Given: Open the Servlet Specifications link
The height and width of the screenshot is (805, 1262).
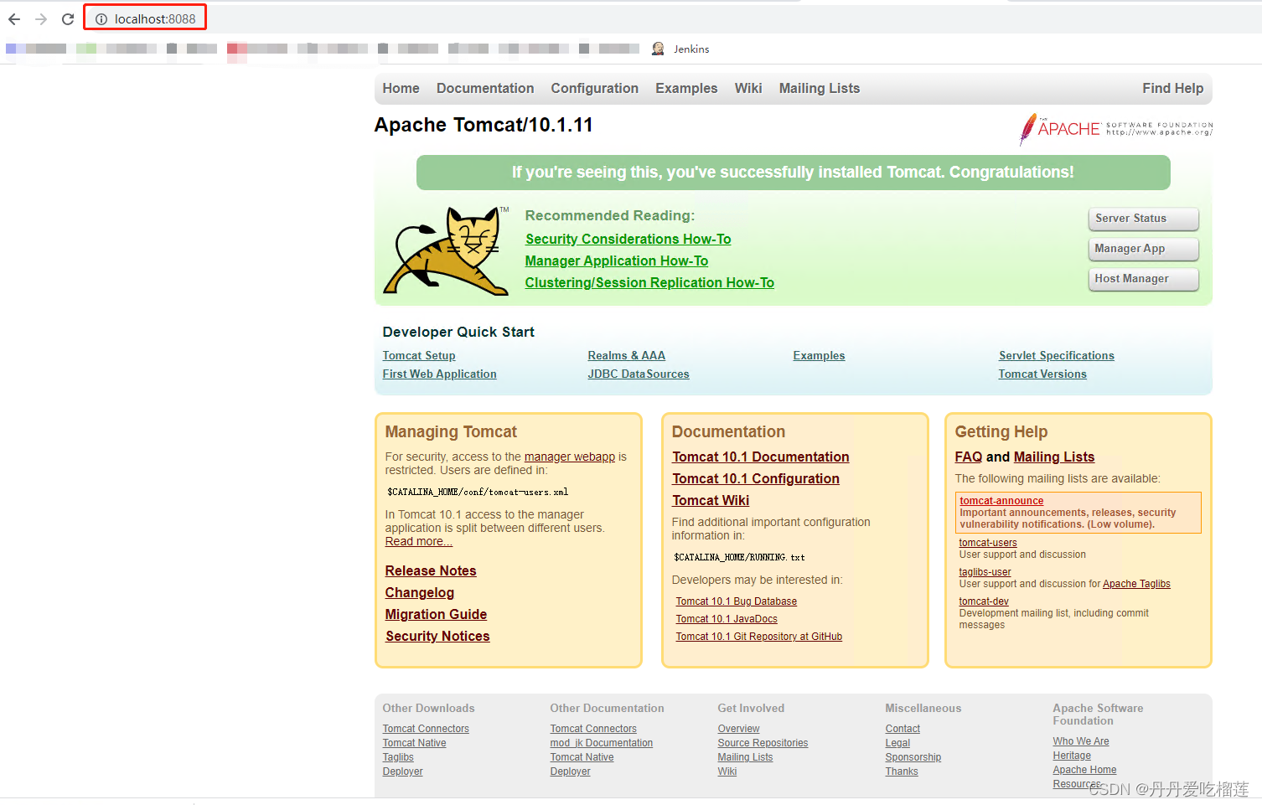Looking at the screenshot, I should pos(1056,355).
